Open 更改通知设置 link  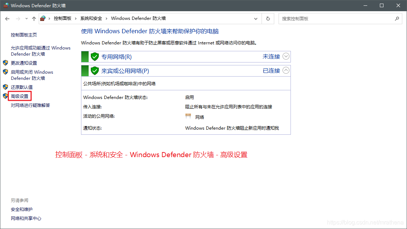coord(24,63)
